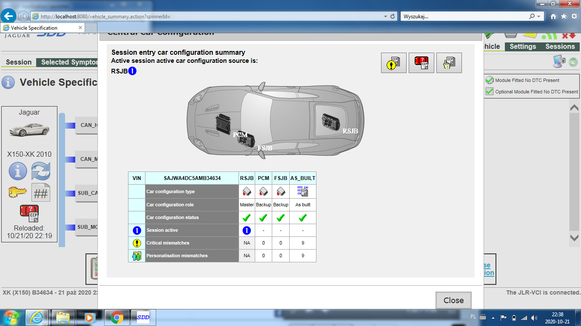This screenshot has height=326, width=581.
Task: Click the red CCF car configuration button
Action: coord(421,63)
